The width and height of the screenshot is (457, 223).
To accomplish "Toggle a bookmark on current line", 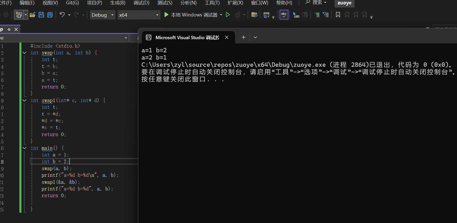I will tap(338, 15).
